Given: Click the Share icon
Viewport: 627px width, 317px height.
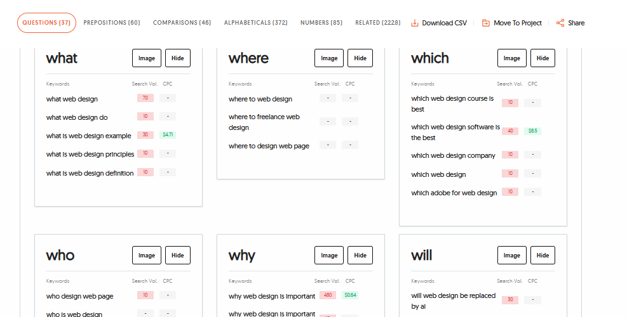Looking at the screenshot, I should click(560, 23).
